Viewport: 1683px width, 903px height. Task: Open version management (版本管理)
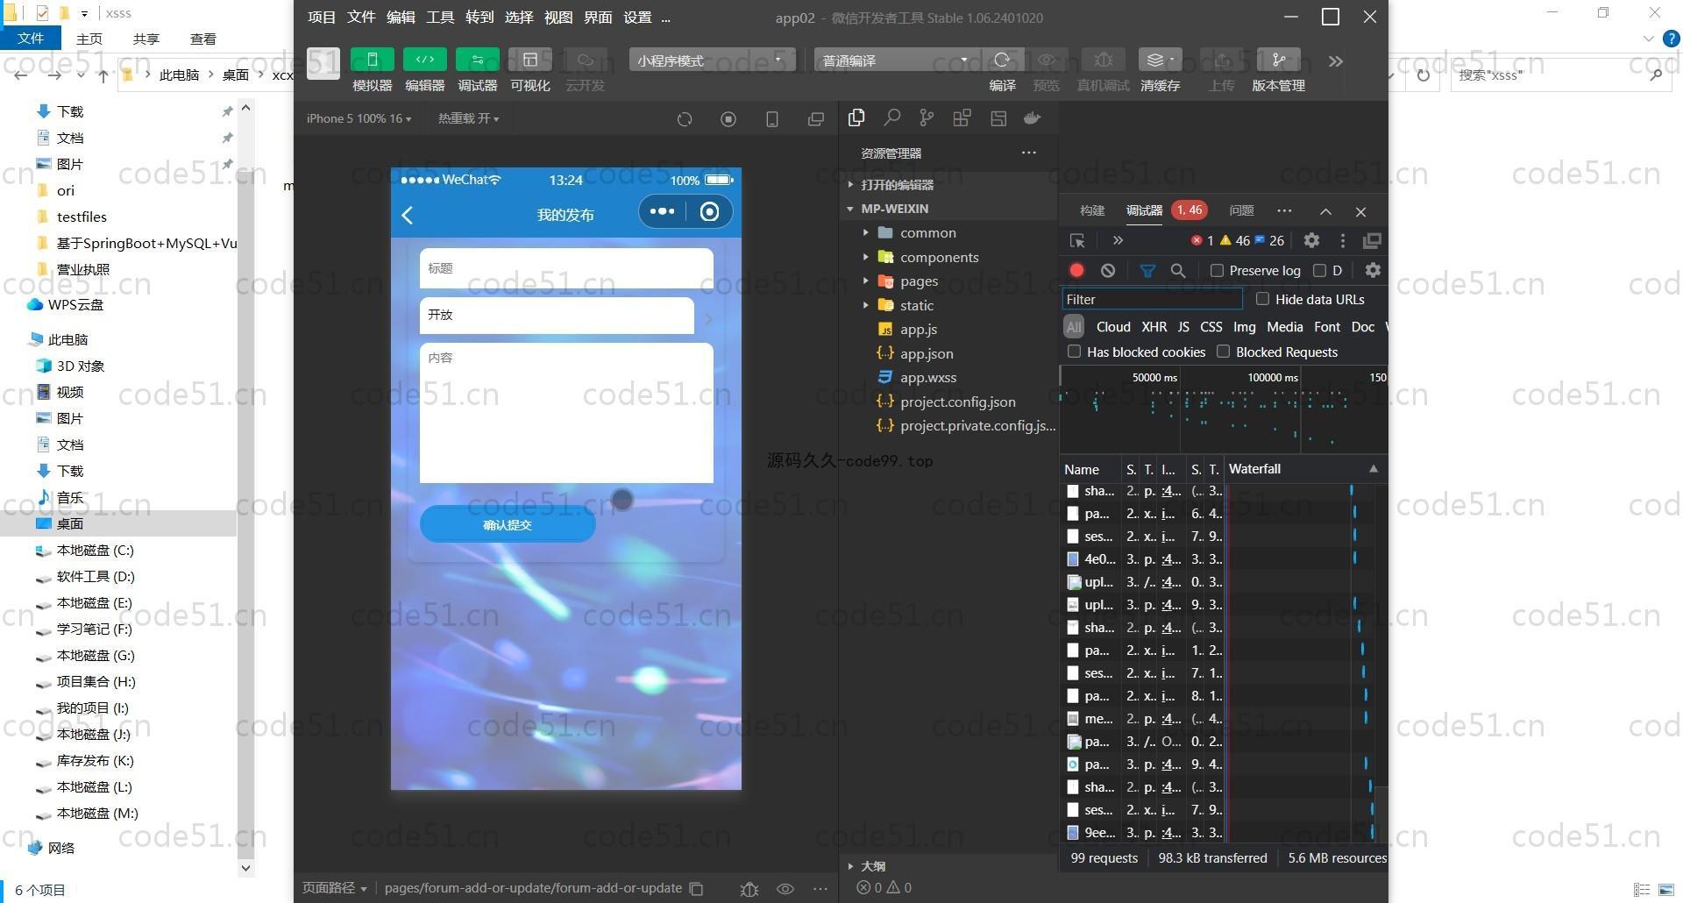click(x=1279, y=60)
